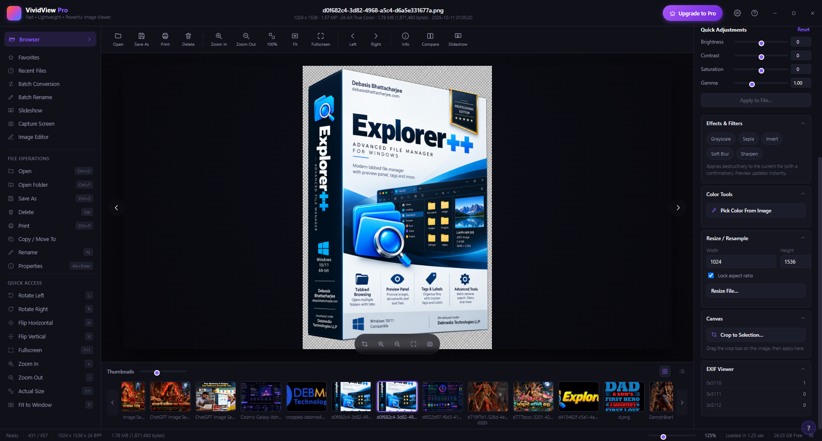This screenshot has height=441, width=822.
Task: Click the Width input field
Action: 741,262
